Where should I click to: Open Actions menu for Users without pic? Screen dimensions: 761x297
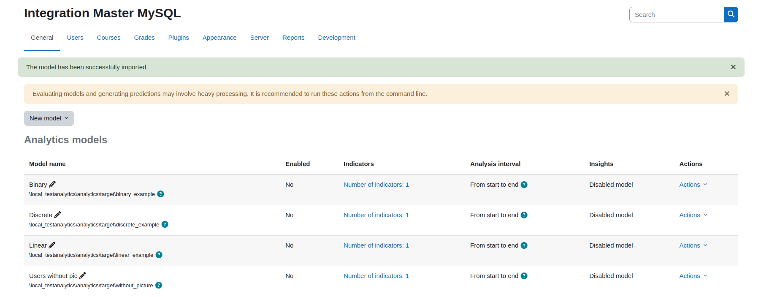click(x=693, y=276)
